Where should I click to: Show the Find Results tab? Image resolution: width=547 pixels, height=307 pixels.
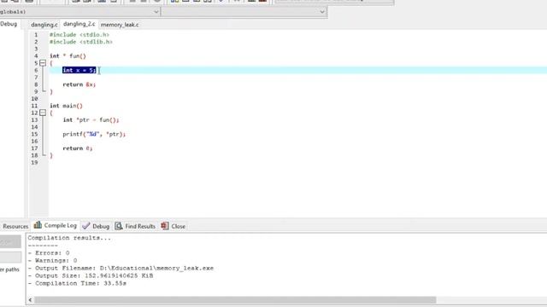pyautogui.click(x=140, y=226)
